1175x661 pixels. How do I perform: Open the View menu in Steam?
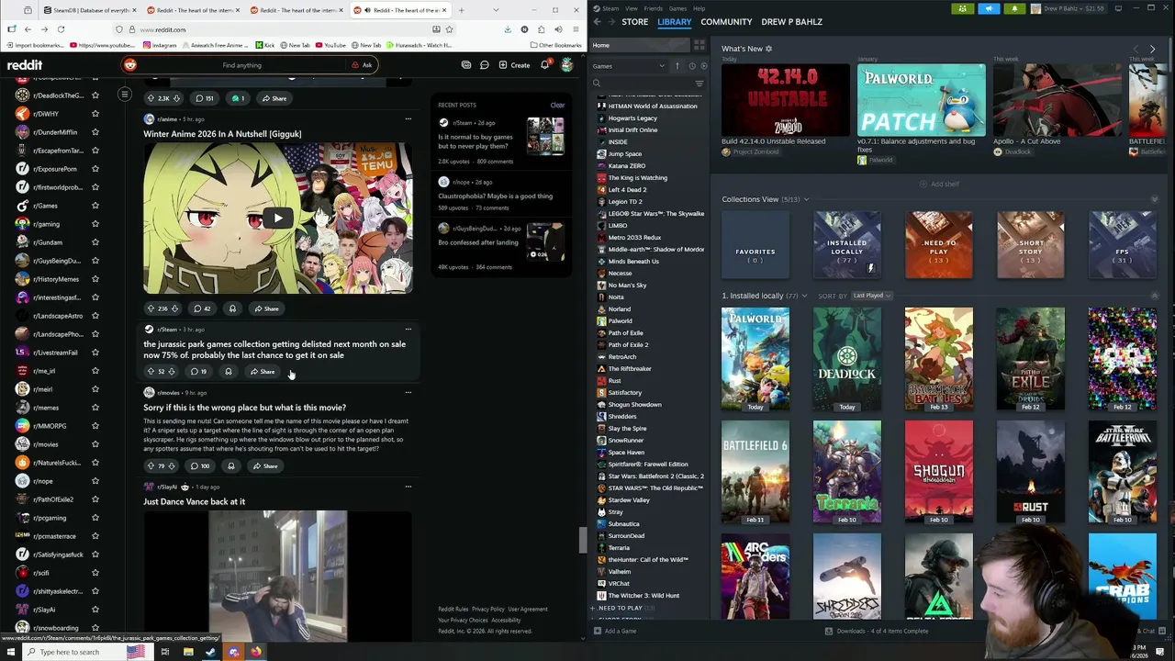pos(631,8)
